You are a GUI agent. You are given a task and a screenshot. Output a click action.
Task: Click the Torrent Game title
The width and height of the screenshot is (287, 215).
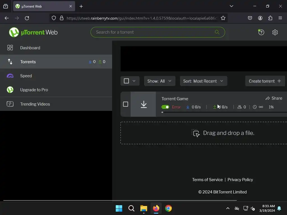(x=175, y=99)
